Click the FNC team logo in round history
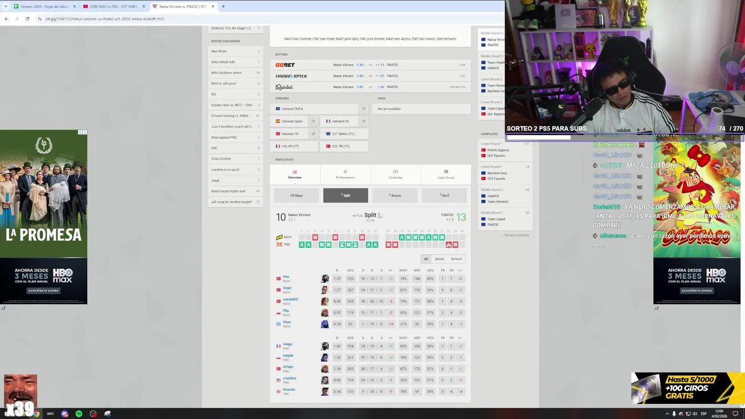 tap(279, 244)
